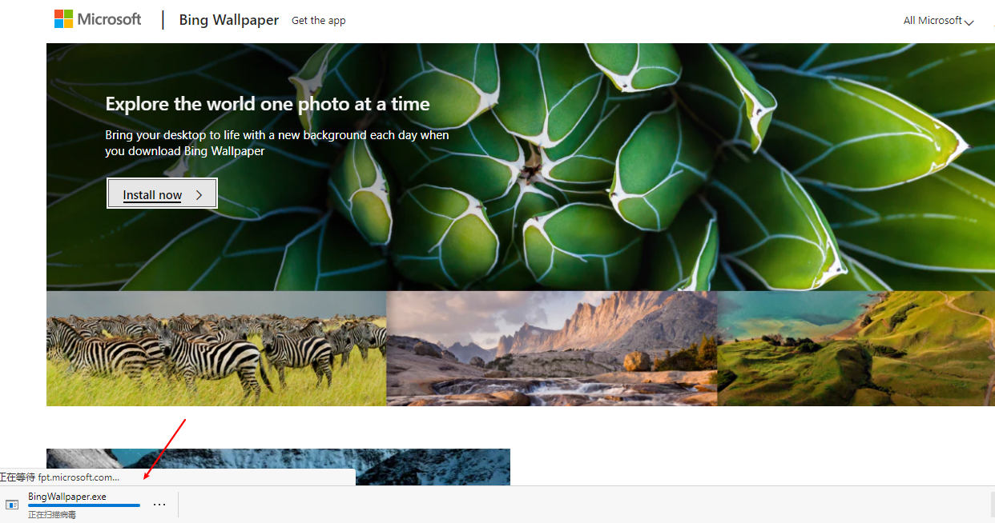Open the download options ellipsis menu
This screenshot has height=523, width=995.
click(159, 505)
